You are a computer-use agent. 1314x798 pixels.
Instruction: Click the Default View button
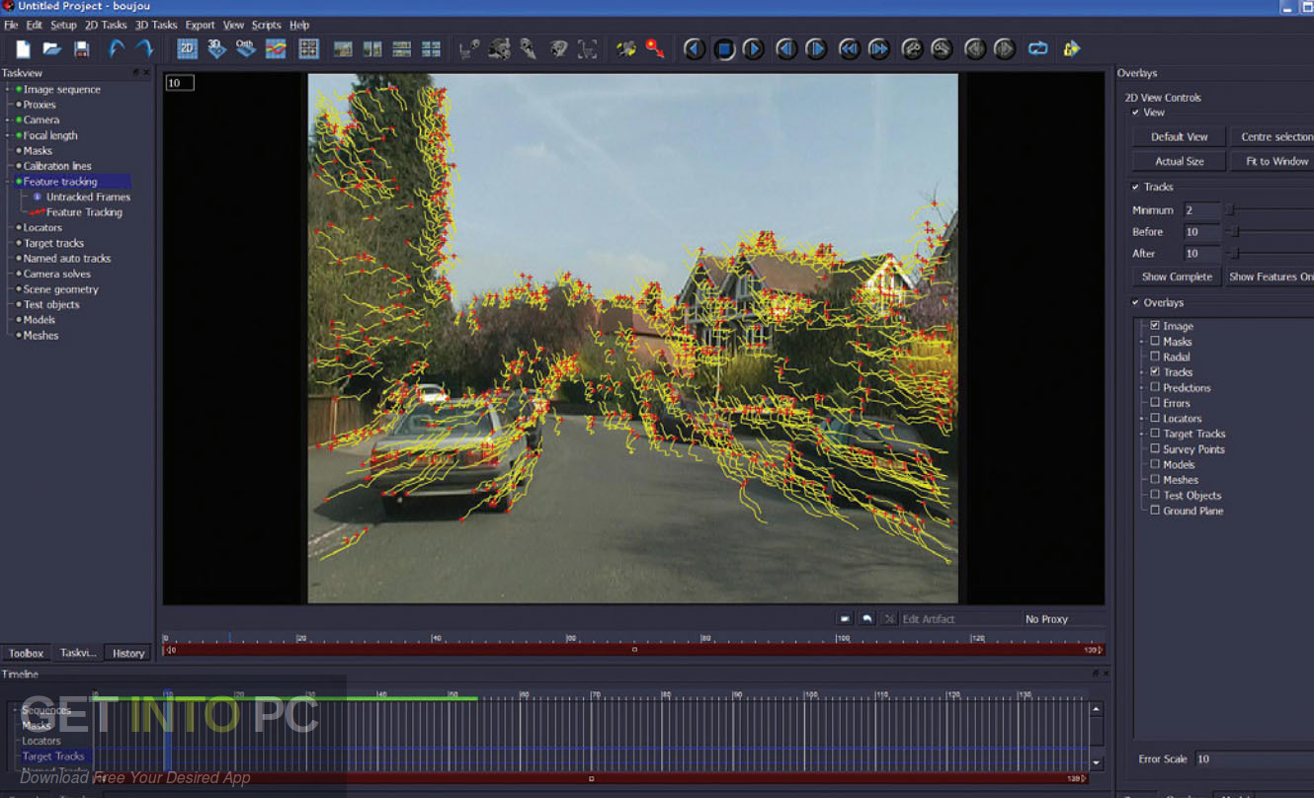tap(1179, 136)
